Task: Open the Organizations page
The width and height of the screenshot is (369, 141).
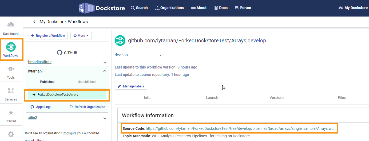Action: [169, 8]
